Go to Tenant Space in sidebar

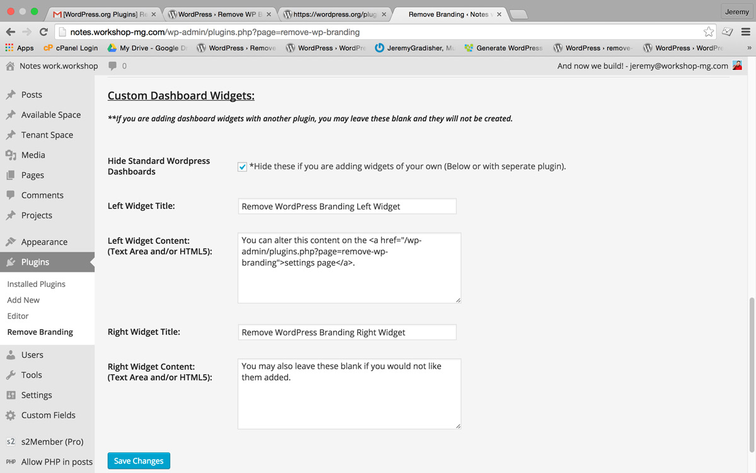point(47,135)
